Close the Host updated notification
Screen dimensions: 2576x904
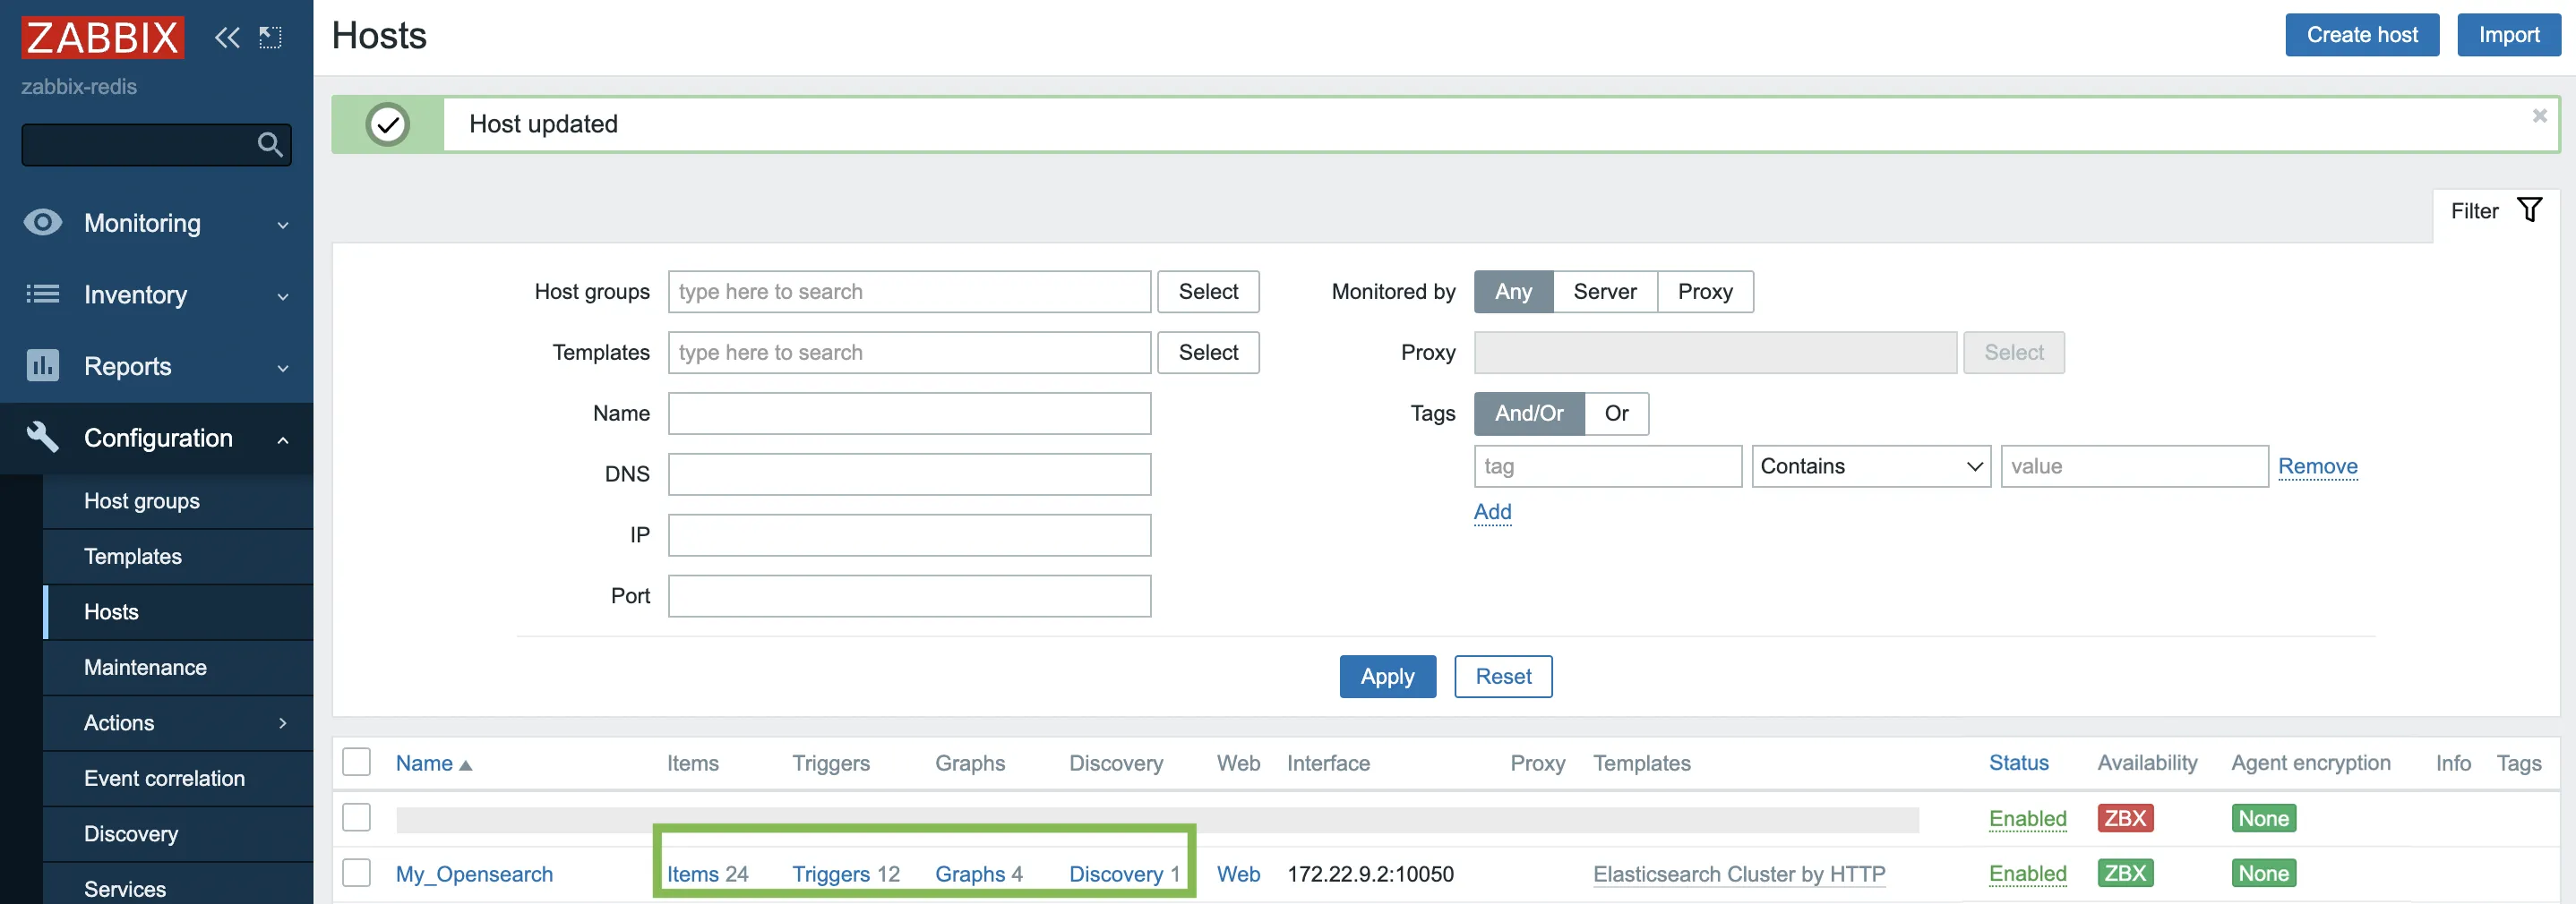2538,115
